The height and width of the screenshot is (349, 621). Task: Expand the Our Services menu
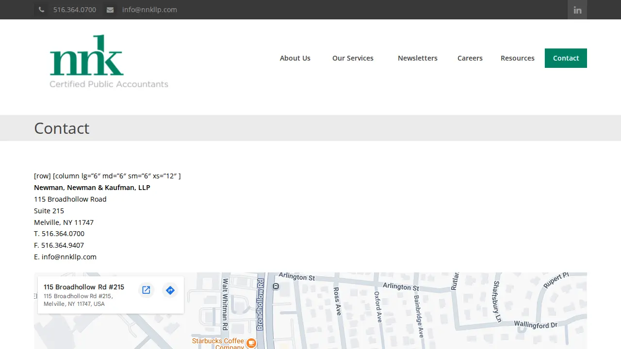(x=353, y=58)
